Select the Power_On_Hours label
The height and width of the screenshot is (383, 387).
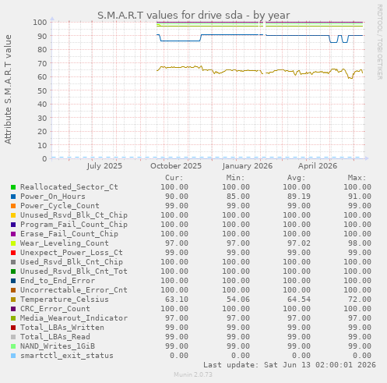(53, 197)
